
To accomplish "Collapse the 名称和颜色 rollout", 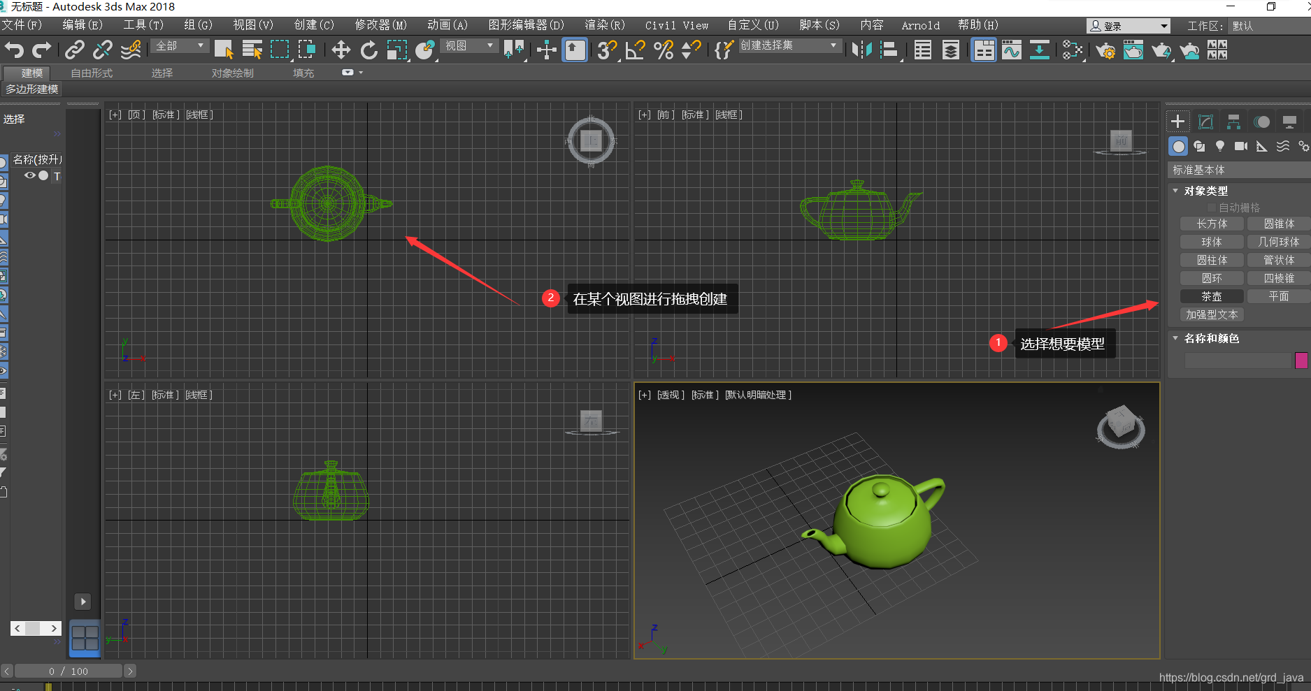I will (1175, 338).
